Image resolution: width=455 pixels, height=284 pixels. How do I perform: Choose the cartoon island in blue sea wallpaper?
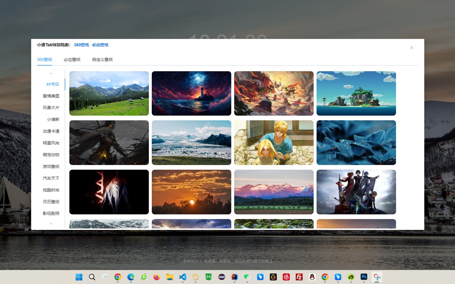pos(356,93)
